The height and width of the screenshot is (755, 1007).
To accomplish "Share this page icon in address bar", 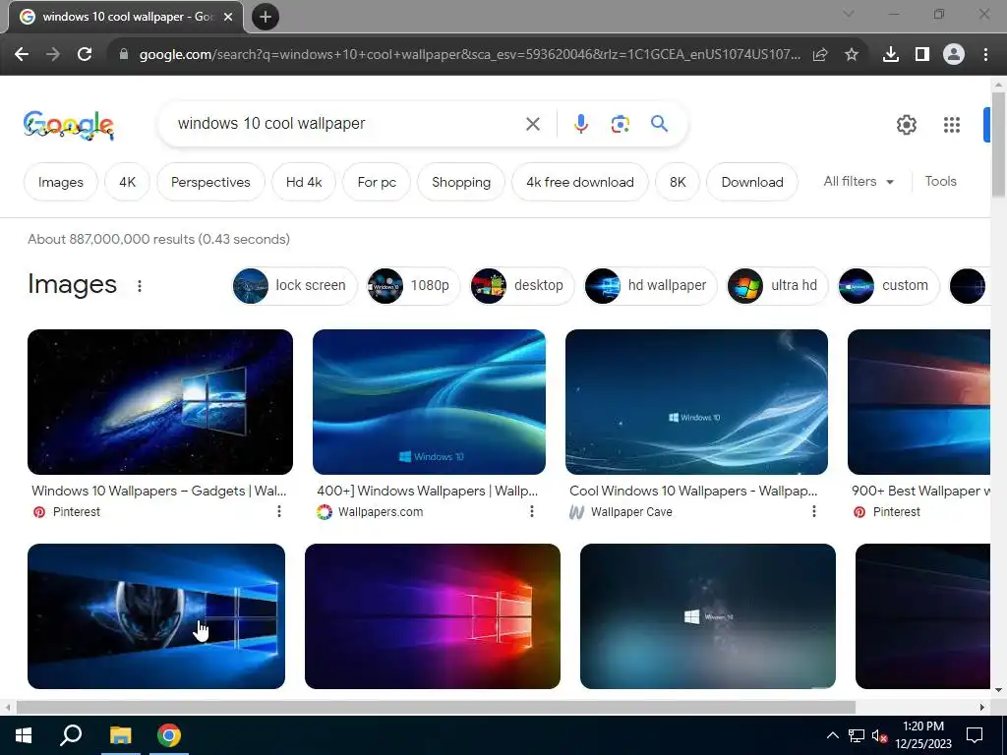I will pos(820,55).
